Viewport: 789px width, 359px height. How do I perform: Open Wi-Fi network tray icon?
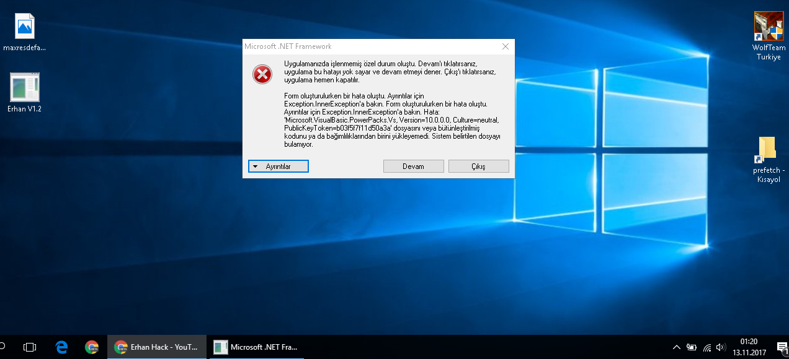point(707,347)
